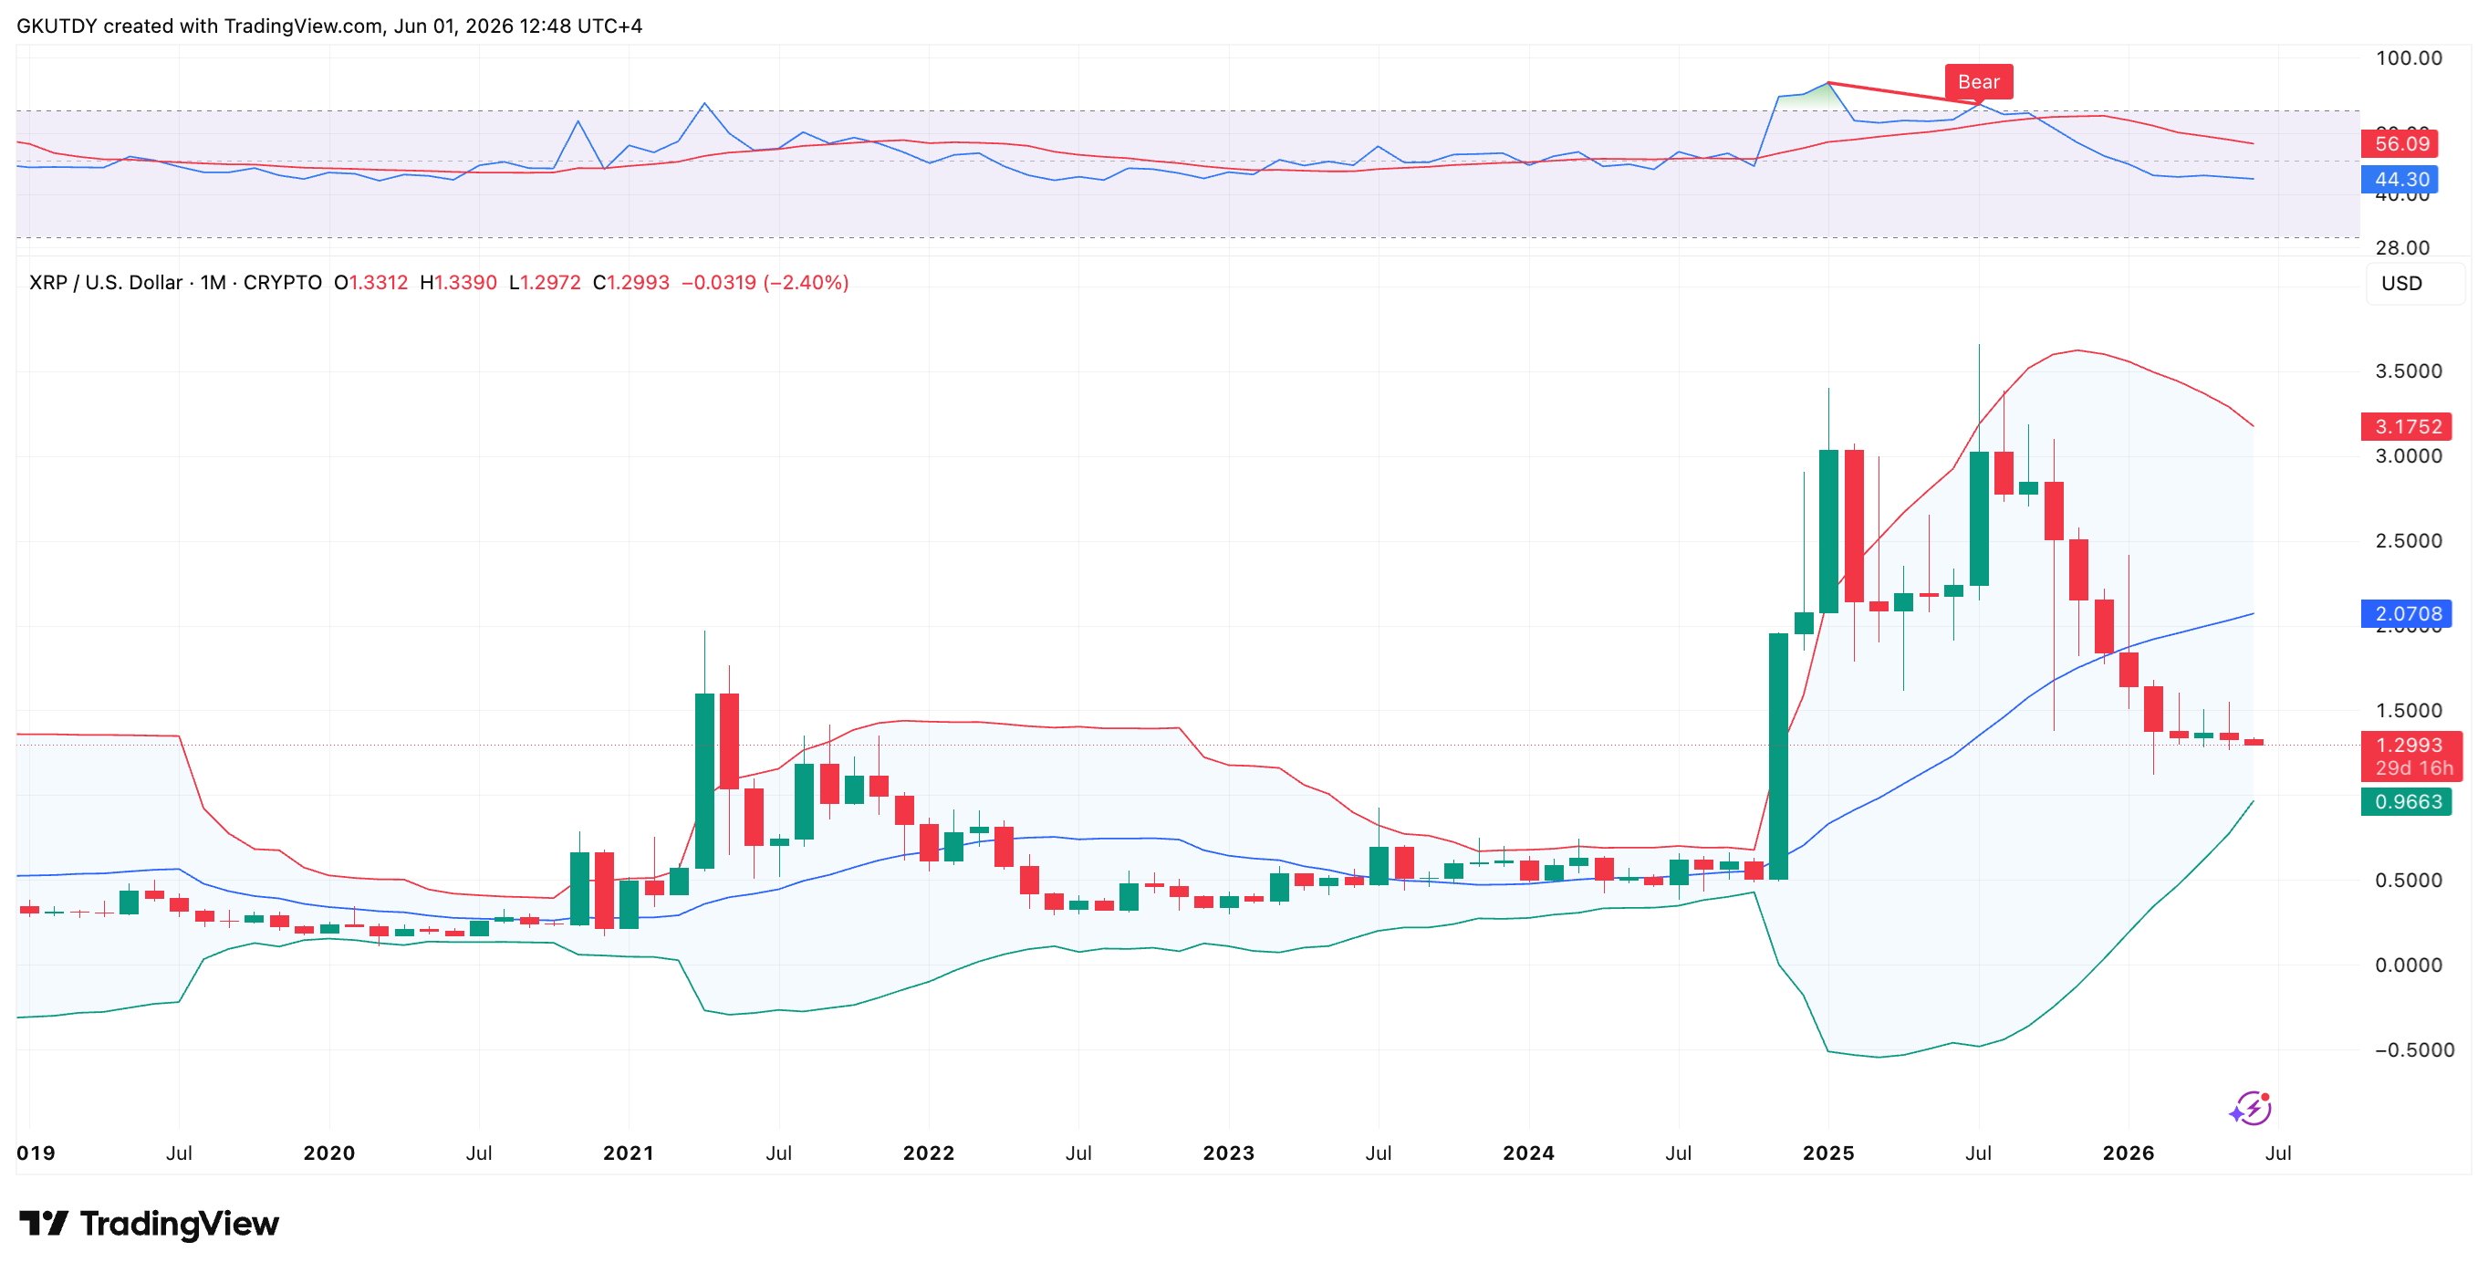This screenshot has width=2488, height=1273.
Task: Click the Jul label after 2026
Action: (2278, 1153)
